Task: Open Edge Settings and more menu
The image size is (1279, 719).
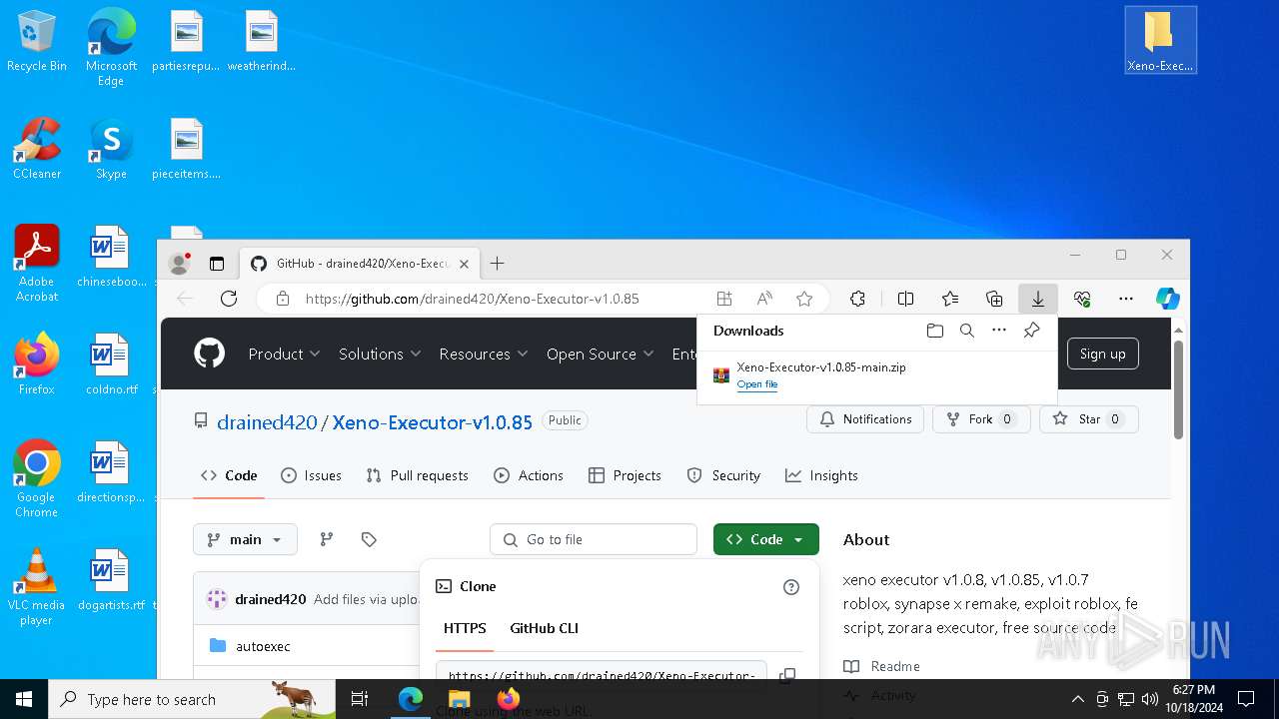Action: (x=1126, y=299)
